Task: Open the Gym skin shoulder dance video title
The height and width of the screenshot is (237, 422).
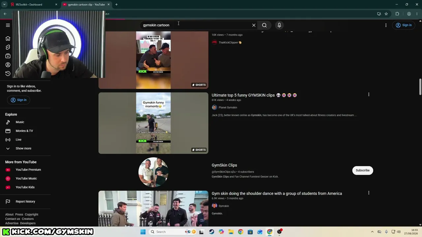Action: click(x=277, y=194)
